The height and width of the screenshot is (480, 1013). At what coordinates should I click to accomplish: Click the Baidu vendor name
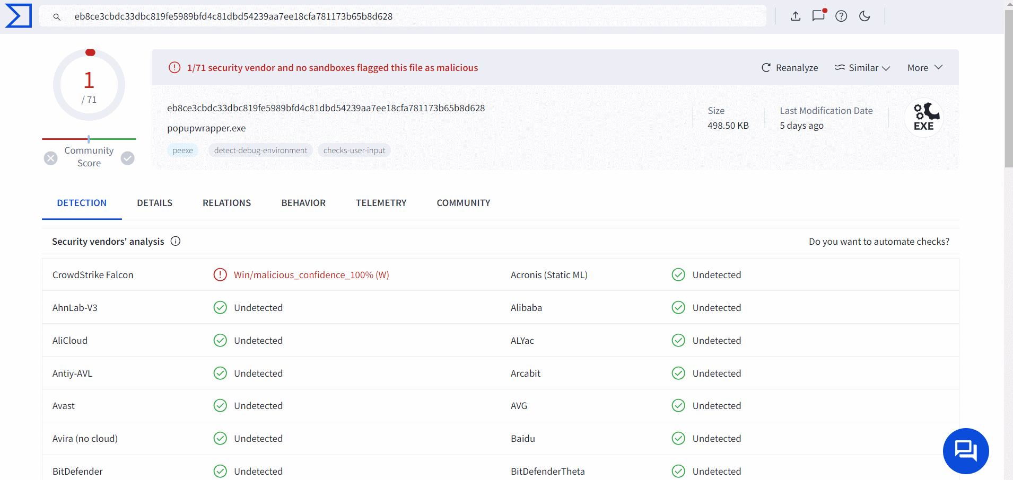tap(523, 439)
